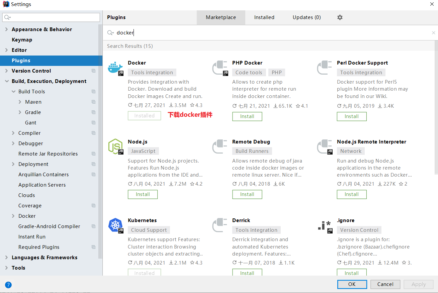Image resolution: width=438 pixels, height=293 pixels.
Task: Open the Updates (0) tab
Action: pos(307,17)
